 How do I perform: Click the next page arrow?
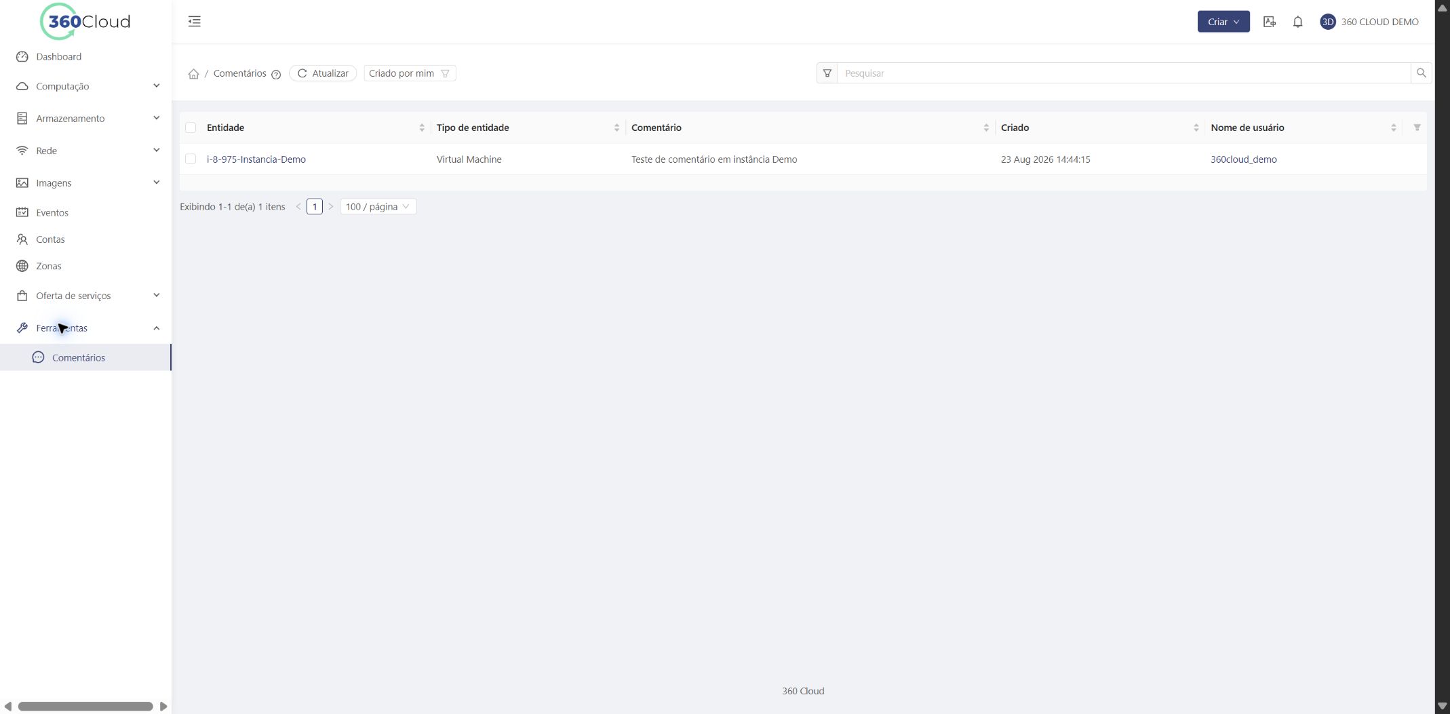(331, 207)
